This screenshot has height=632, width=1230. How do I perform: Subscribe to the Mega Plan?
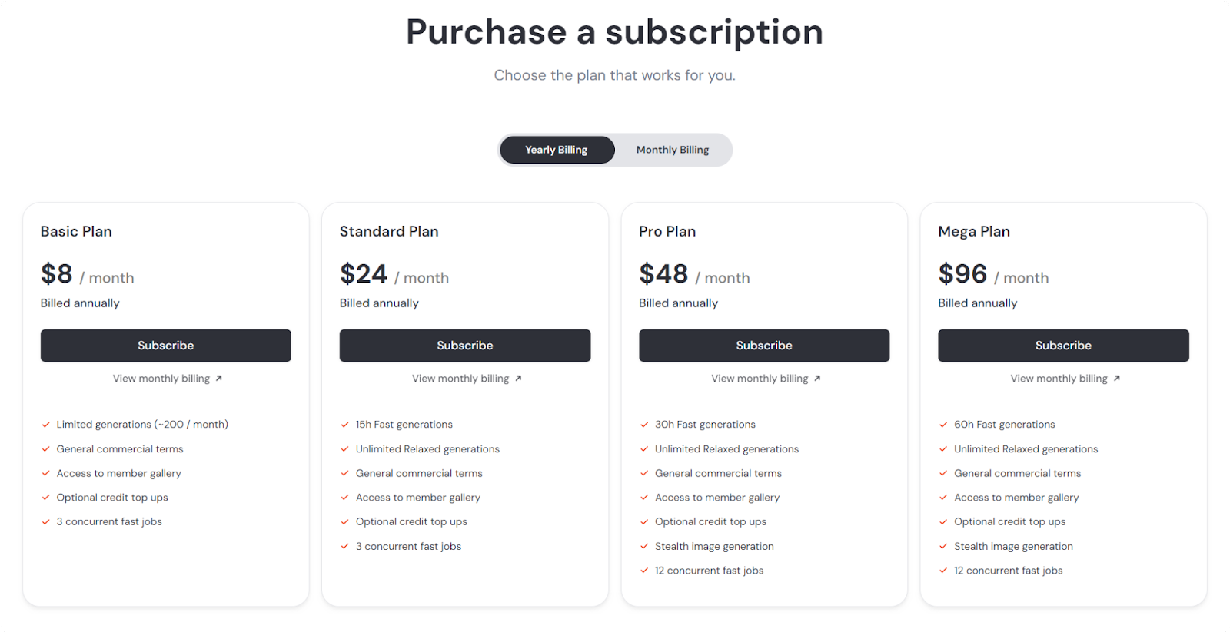[x=1063, y=345]
